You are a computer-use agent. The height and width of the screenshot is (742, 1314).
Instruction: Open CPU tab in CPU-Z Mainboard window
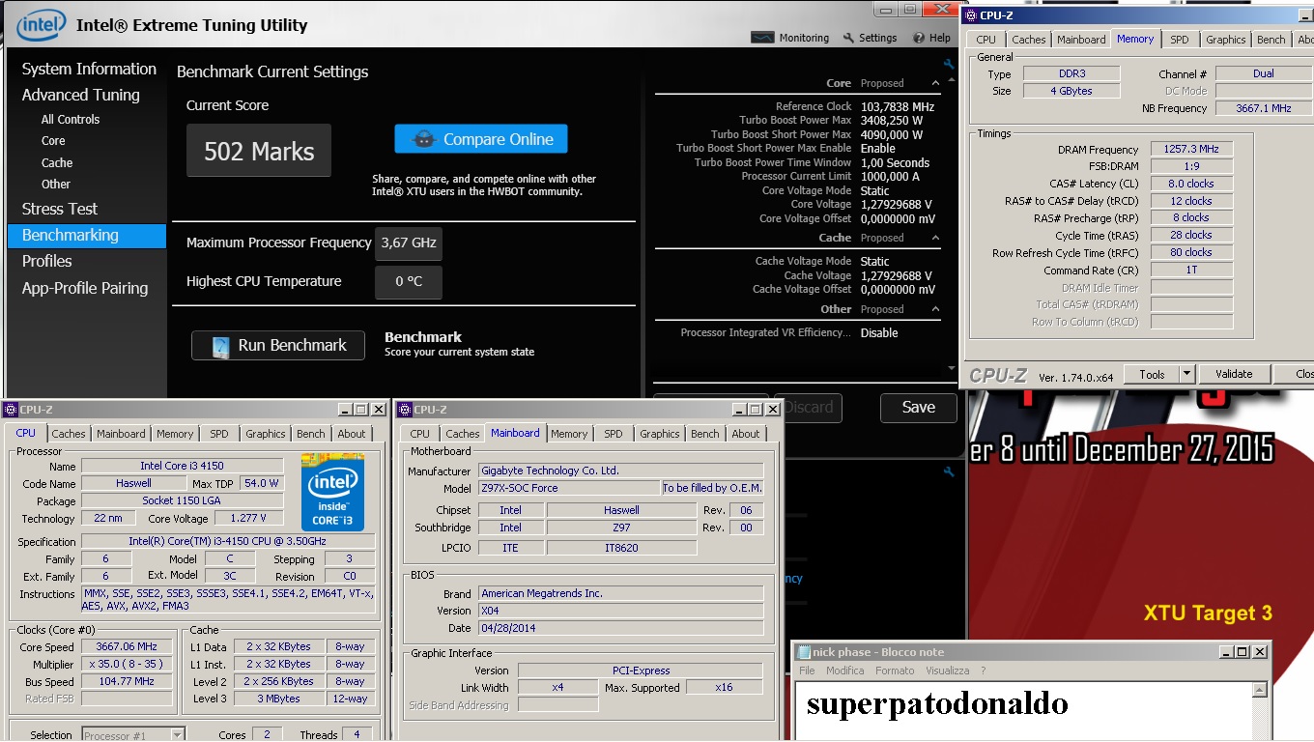pos(420,434)
